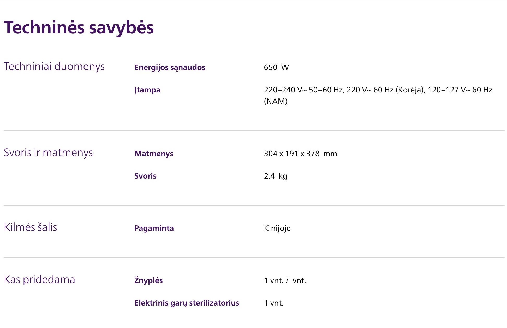Click the Energijos sąnaudos label
This screenshot has width=507, height=328.
pos(170,67)
